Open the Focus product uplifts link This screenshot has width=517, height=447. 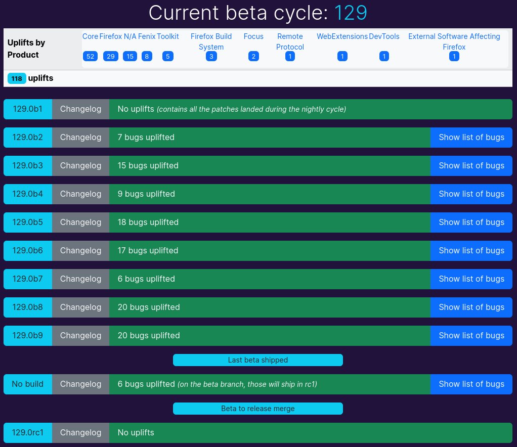(253, 36)
